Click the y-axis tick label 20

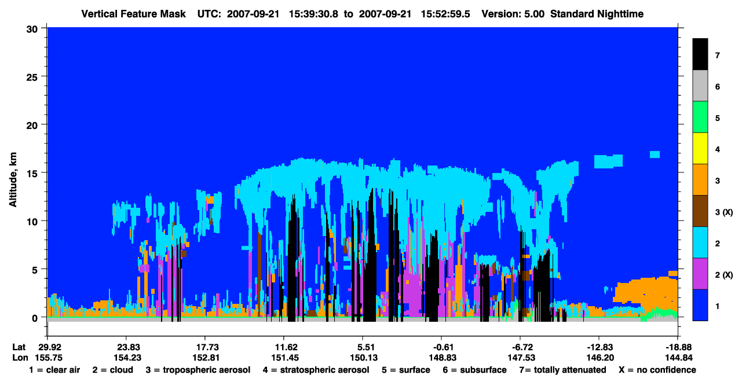34,124
